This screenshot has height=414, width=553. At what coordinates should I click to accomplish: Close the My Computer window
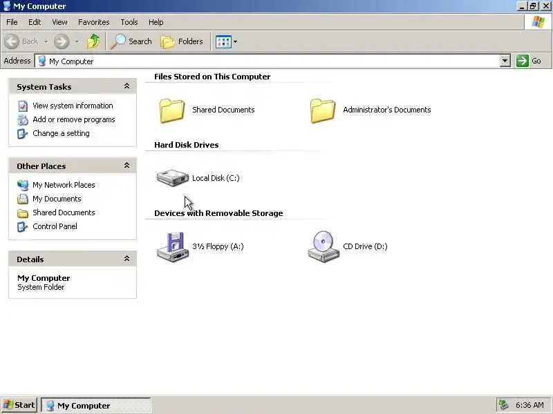click(545, 6)
